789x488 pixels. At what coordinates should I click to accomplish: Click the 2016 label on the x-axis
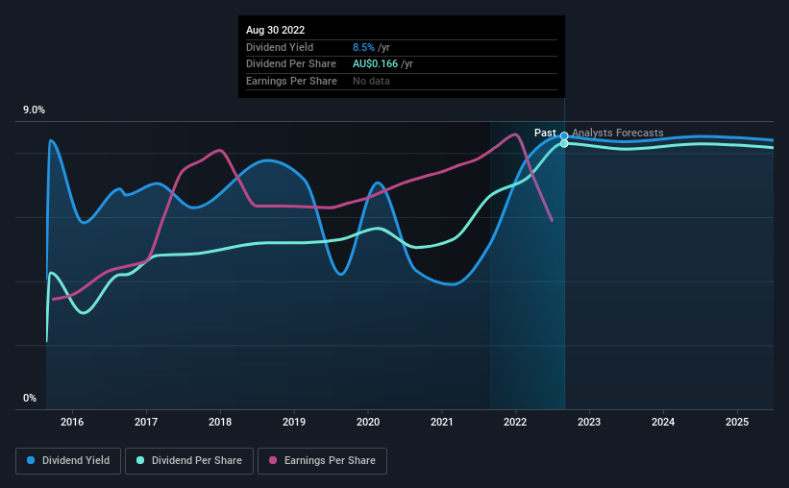(72, 422)
